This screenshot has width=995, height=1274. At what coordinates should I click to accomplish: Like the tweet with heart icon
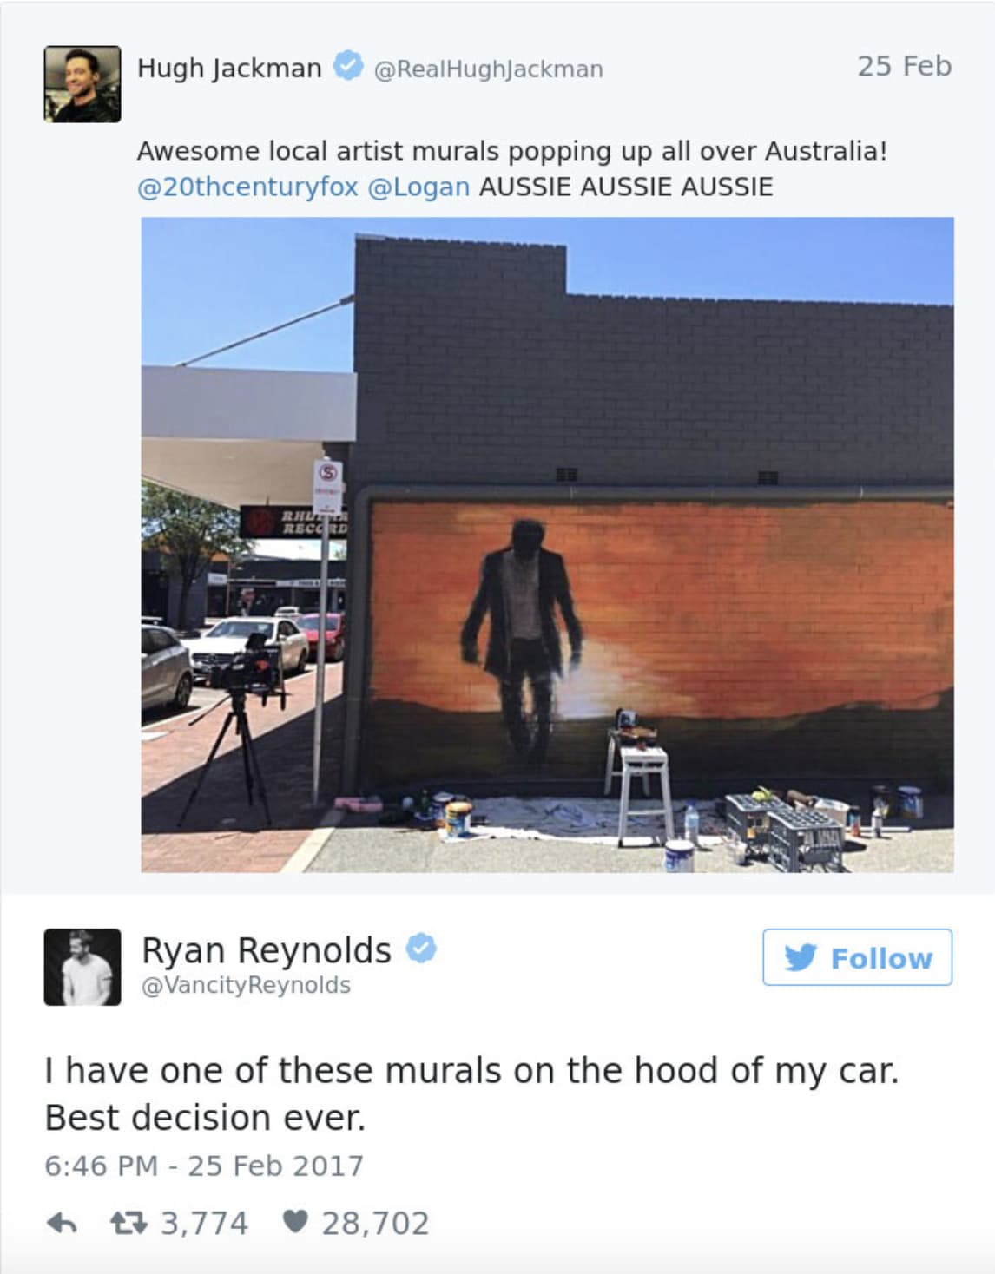tap(295, 1222)
